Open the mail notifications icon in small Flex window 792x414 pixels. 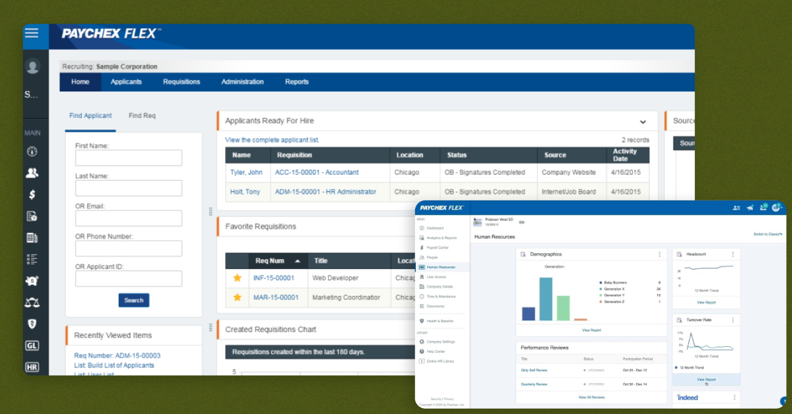click(763, 208)
